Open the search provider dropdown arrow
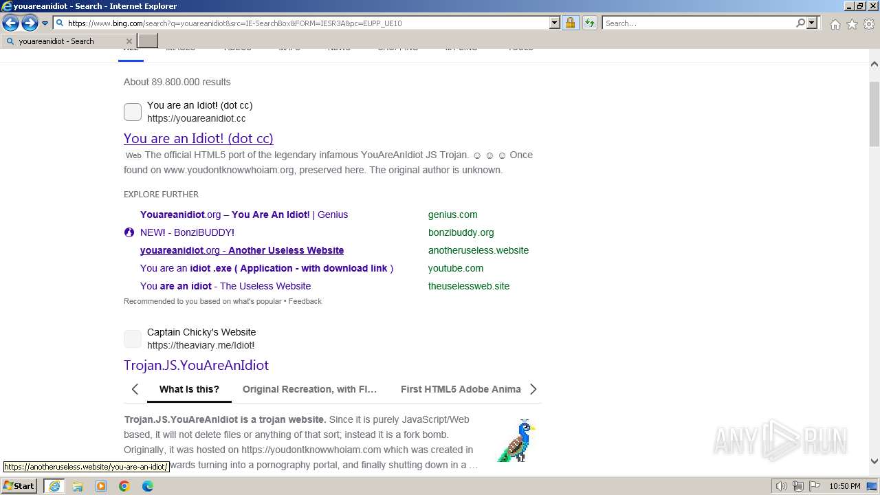This screenshot has width=880, height=495. coord(812,23)
